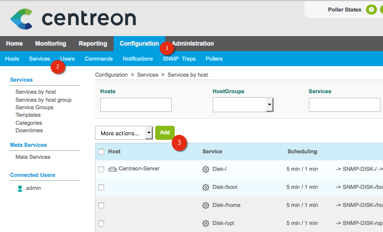Click the gear icon beside Disk-/
The width and height of the screenshot is (383, 232).
(205, 169)
